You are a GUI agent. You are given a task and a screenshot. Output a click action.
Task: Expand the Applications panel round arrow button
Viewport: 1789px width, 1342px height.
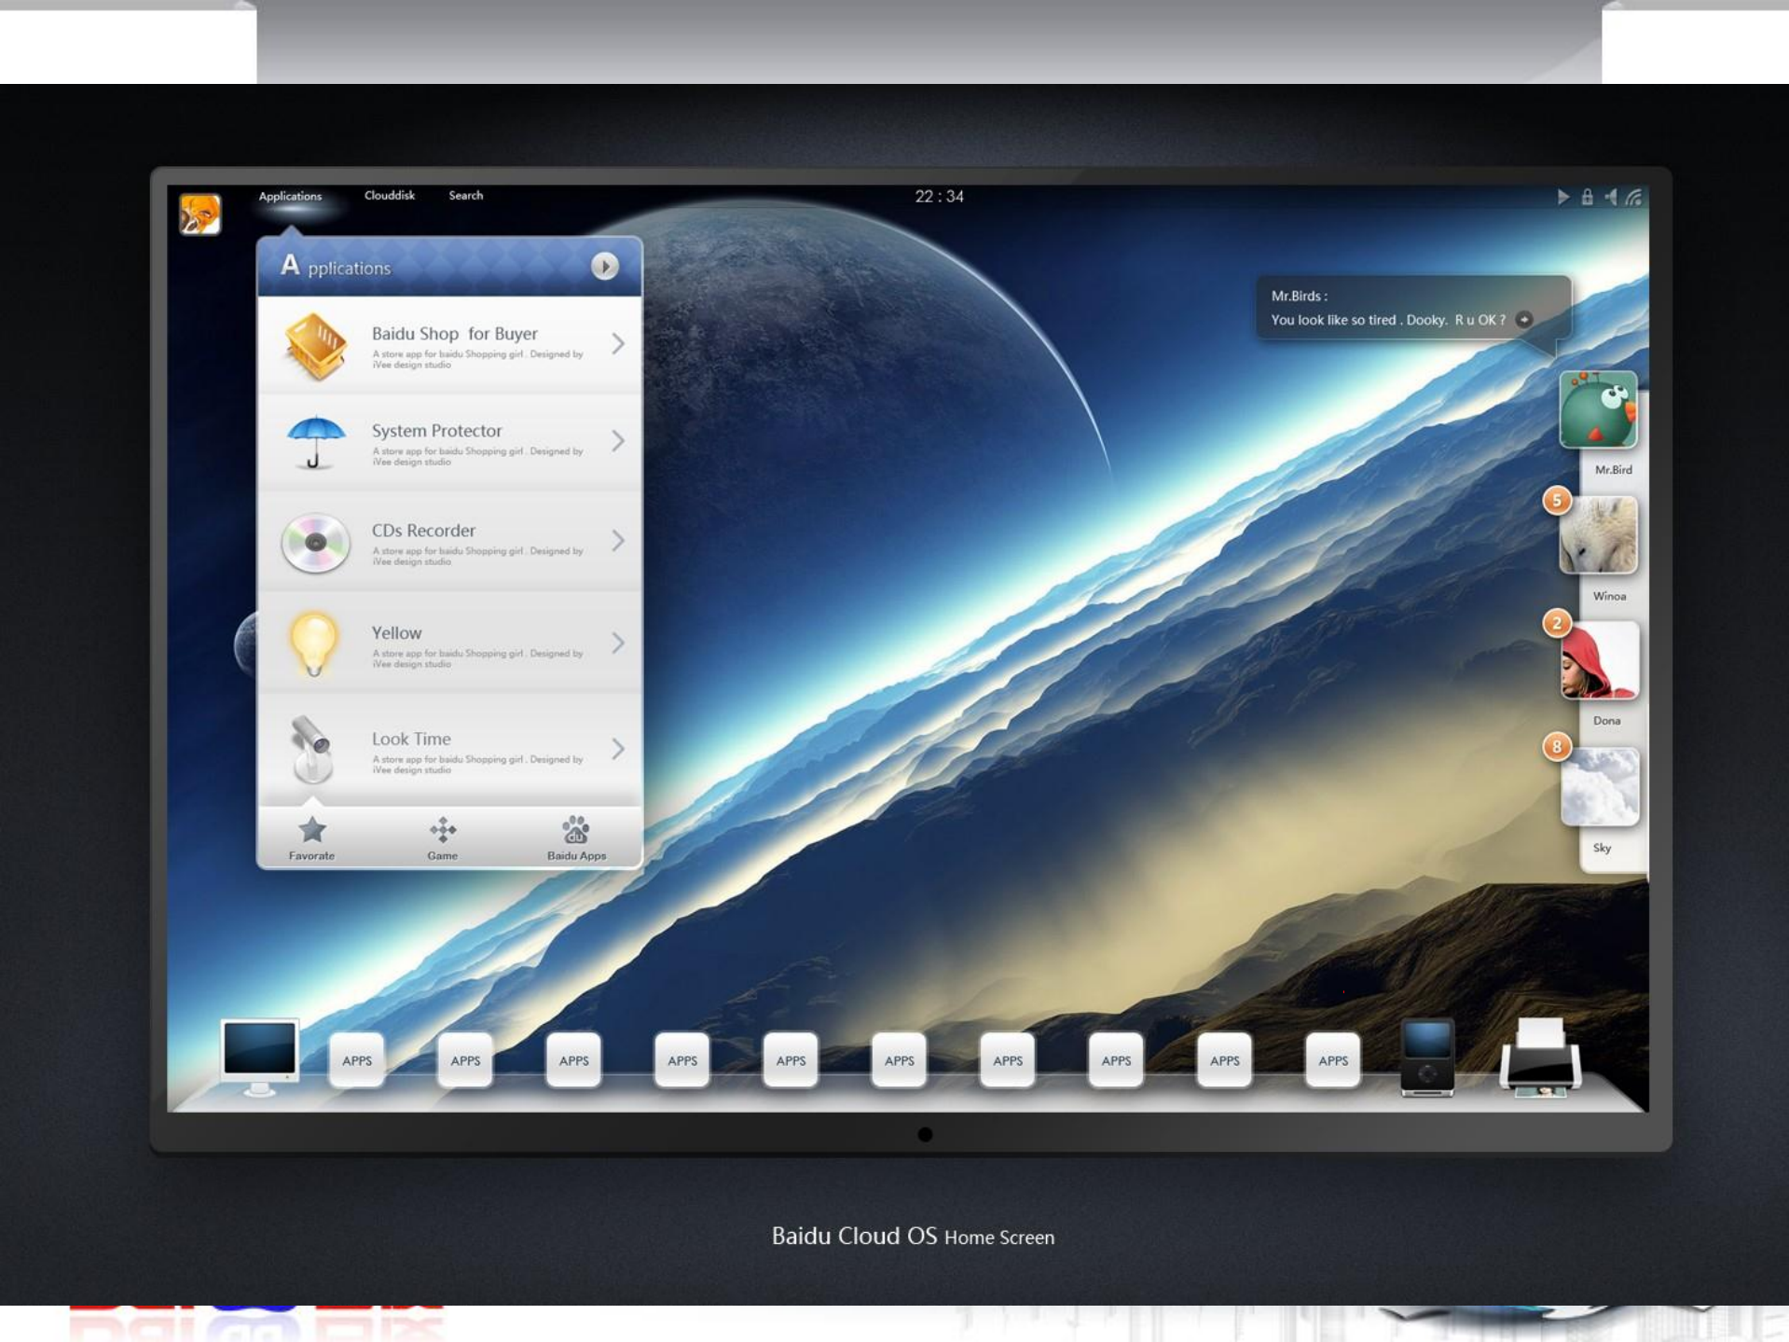[604, 267]
